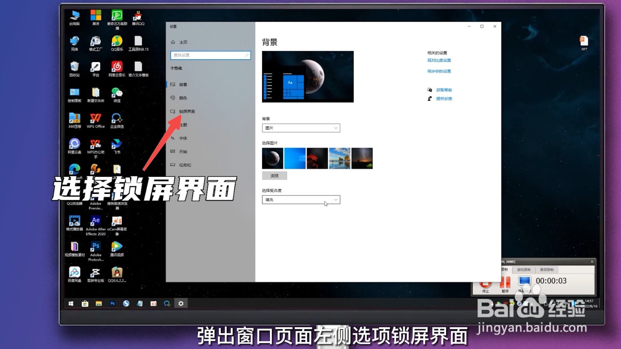The width and height of the screenshot is (621, 349).
Task: Open 开始 (Start) personalization settings
Action: click(182, 152)
